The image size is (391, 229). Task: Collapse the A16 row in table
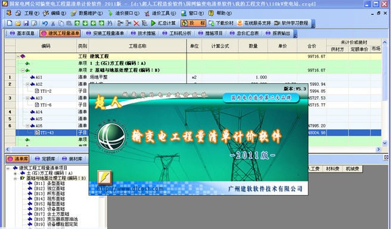27,126
